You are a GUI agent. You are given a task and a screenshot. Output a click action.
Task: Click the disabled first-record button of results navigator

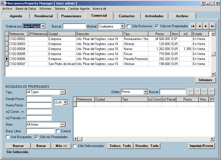tap(191, 92)
